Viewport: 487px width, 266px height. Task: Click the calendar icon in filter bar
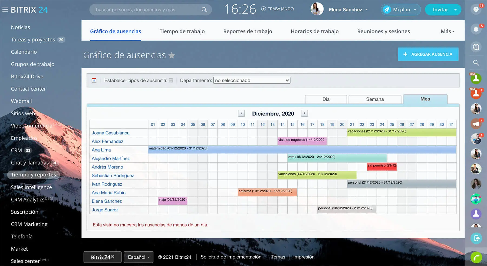94,80
